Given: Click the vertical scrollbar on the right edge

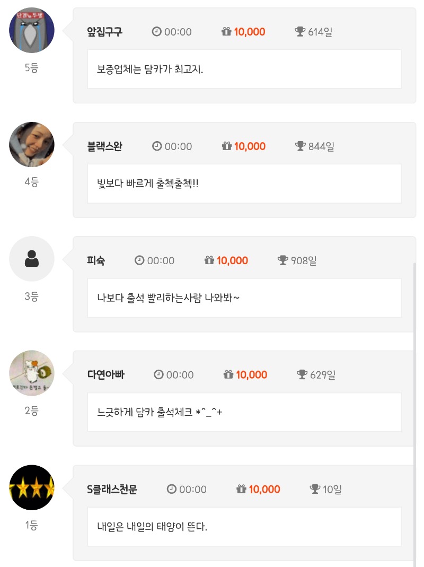Looking at the screenshot, I should click(x=414, y=414).
